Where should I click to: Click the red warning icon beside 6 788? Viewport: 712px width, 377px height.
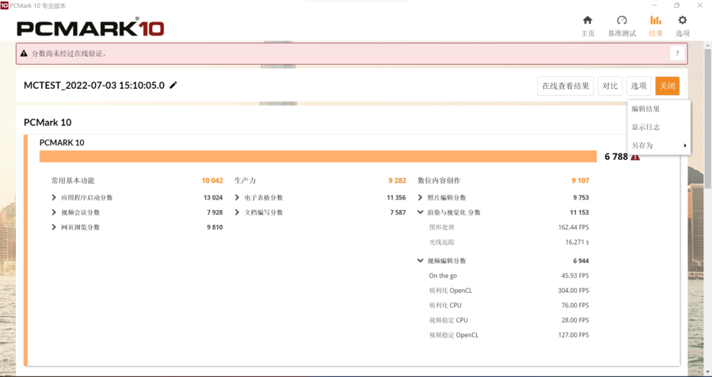click(636, 157)
